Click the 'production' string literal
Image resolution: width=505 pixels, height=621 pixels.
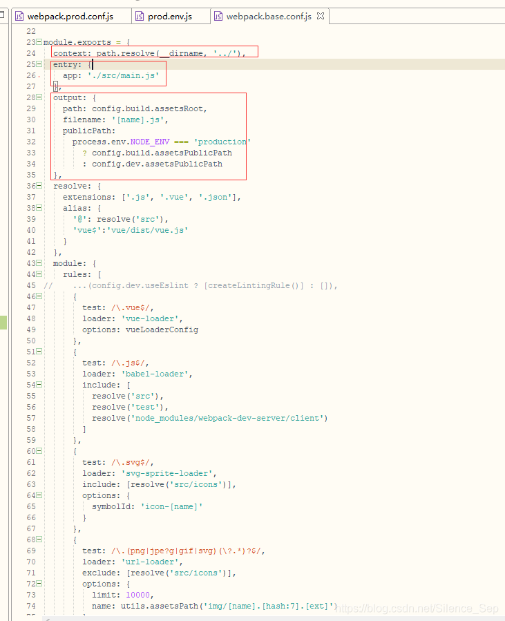click(x=222, y=142)
